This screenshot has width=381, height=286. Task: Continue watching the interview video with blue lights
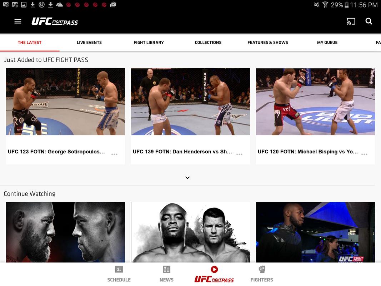point(315,232)
